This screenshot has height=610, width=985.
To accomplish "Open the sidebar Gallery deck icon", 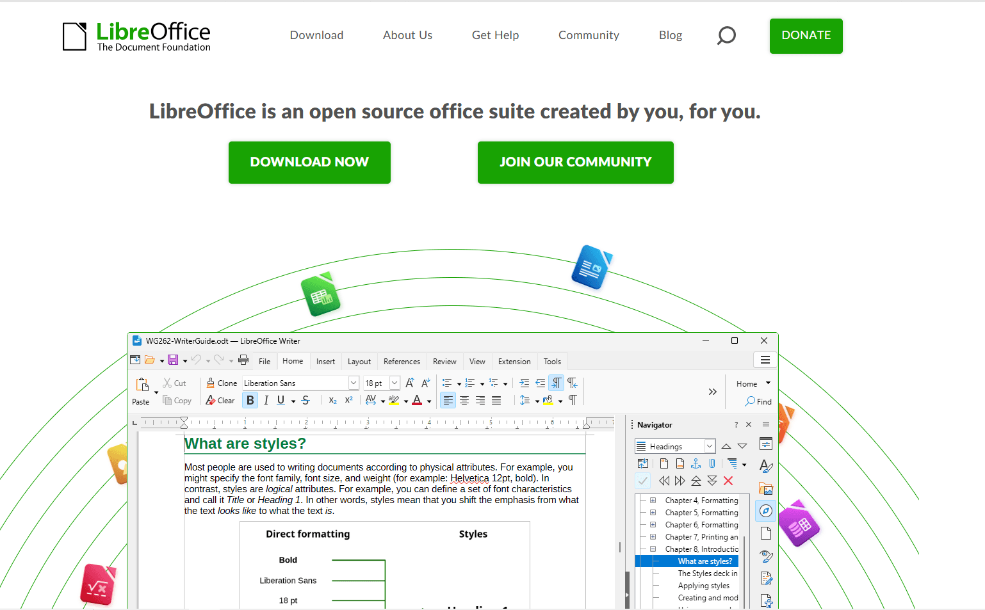I will tap(766, 488).
